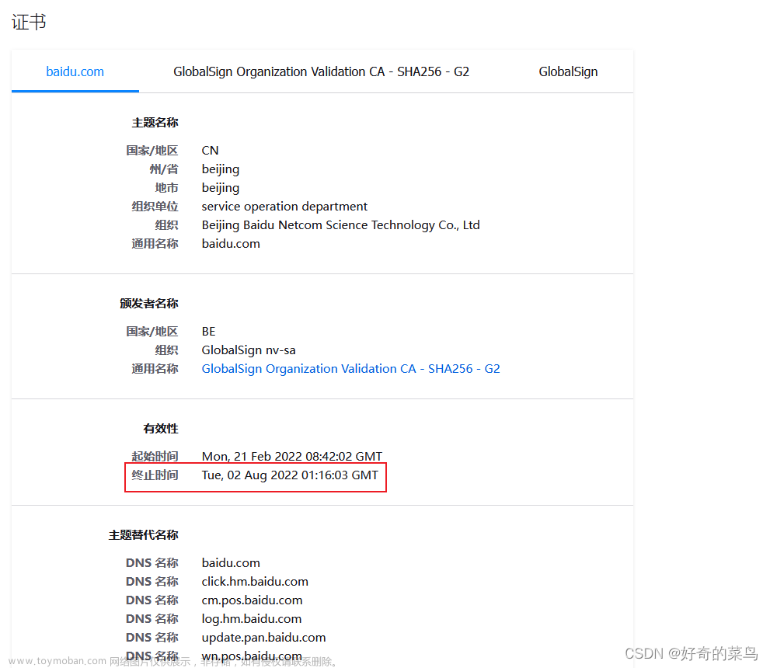This screenshot has width=770, height=668.
Task: Select issuer country value BE
Action: click(x=209, y=332)
